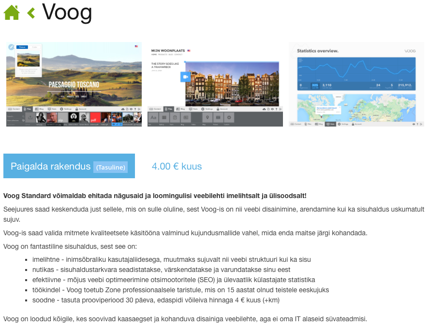Click the 4.00 € kuus price text
Screen dimensions: 430x327
pos(177,166)
